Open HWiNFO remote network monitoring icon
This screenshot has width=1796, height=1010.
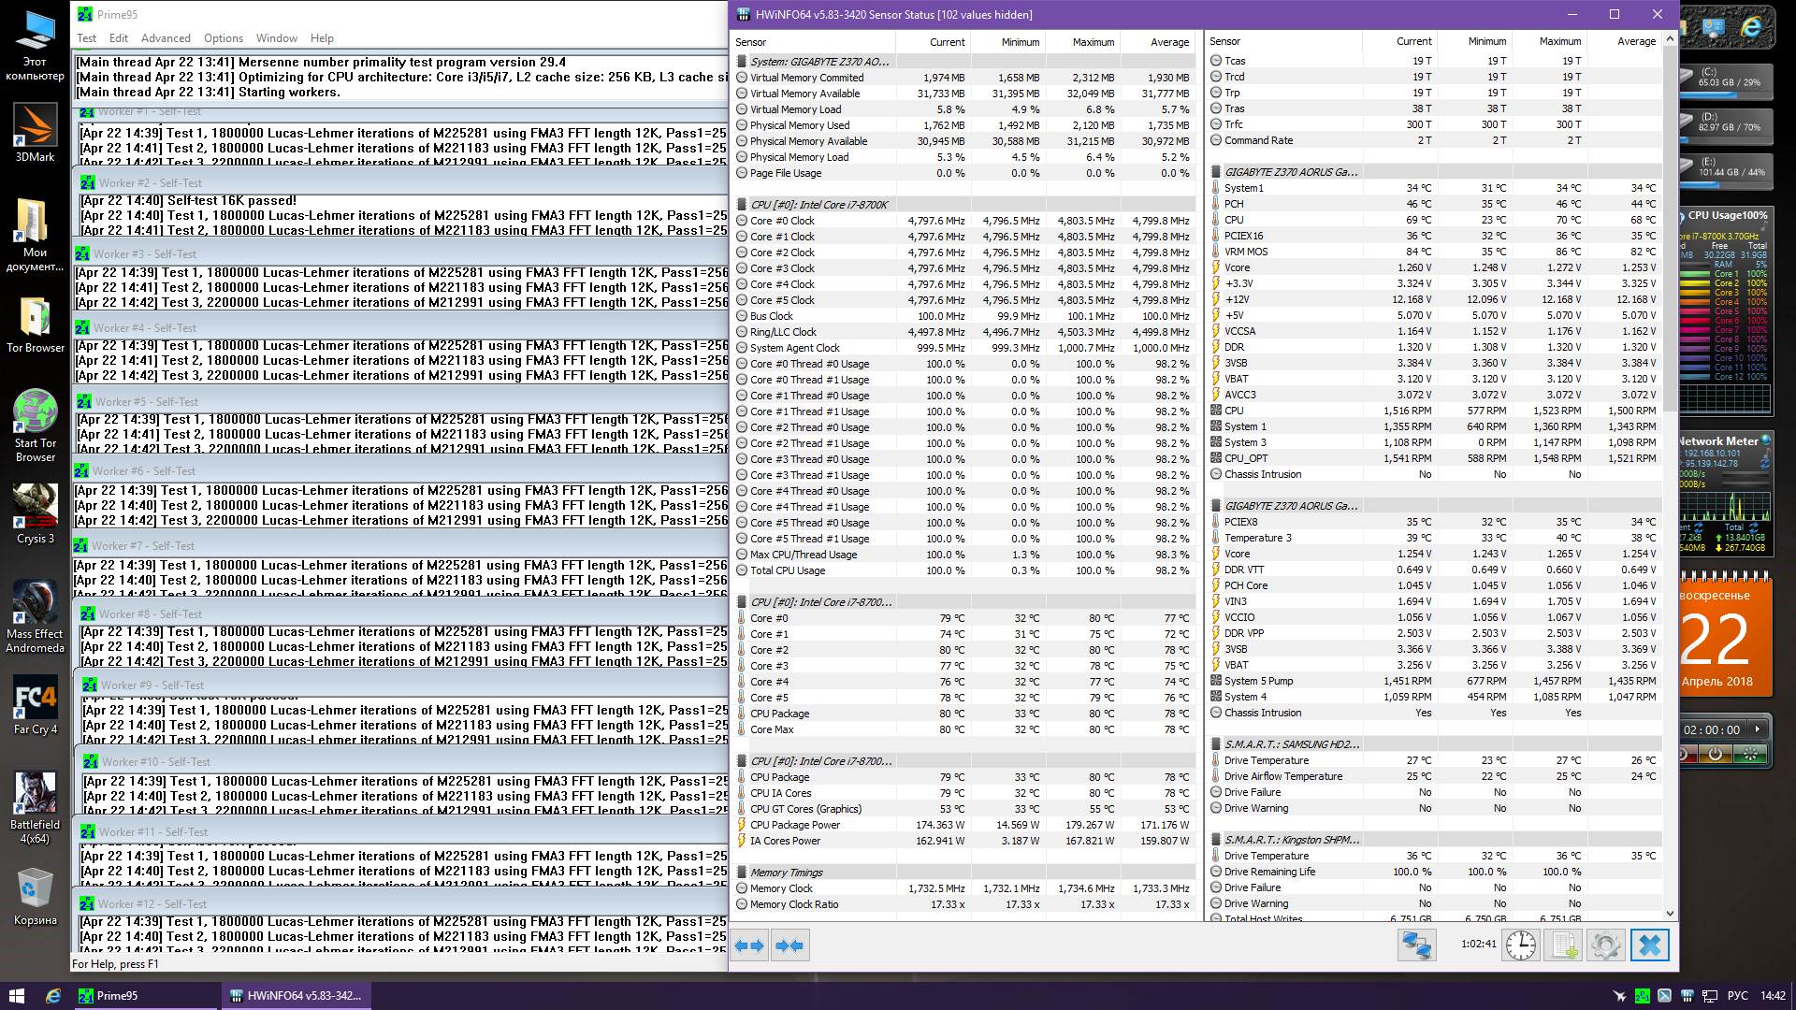point(1416,945)
